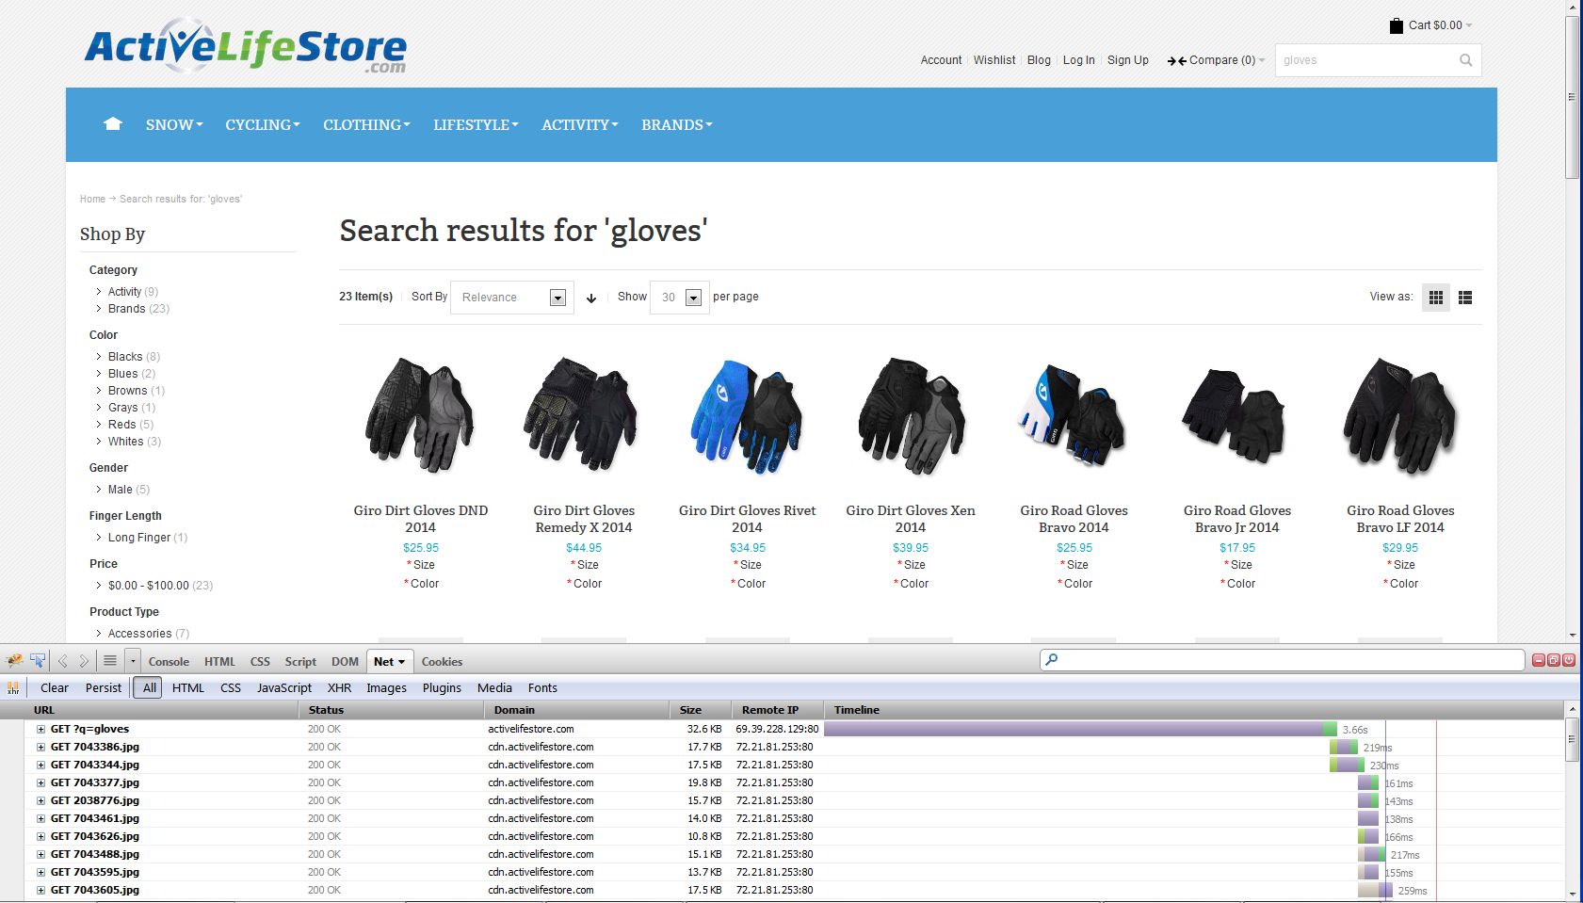Expand the GET 7043344.jpg request row
The width and height of the screenshot is (1583, 903).
[x=40, y=765]
